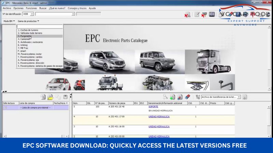Screen dimensions: 273x153
Task: Expand the Modo BM dropdown
Action: (x=9, y=21)
